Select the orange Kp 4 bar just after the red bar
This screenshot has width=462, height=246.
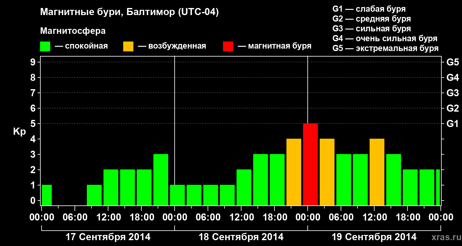point(327,172)
